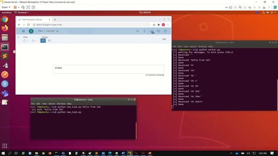This screenshot has width=278, height=156.
Task: Reload the Chrome page
Action: pos(28,25)
